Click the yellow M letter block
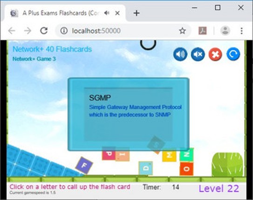Viewport: 253px width, 200px height. click(169, 155)
